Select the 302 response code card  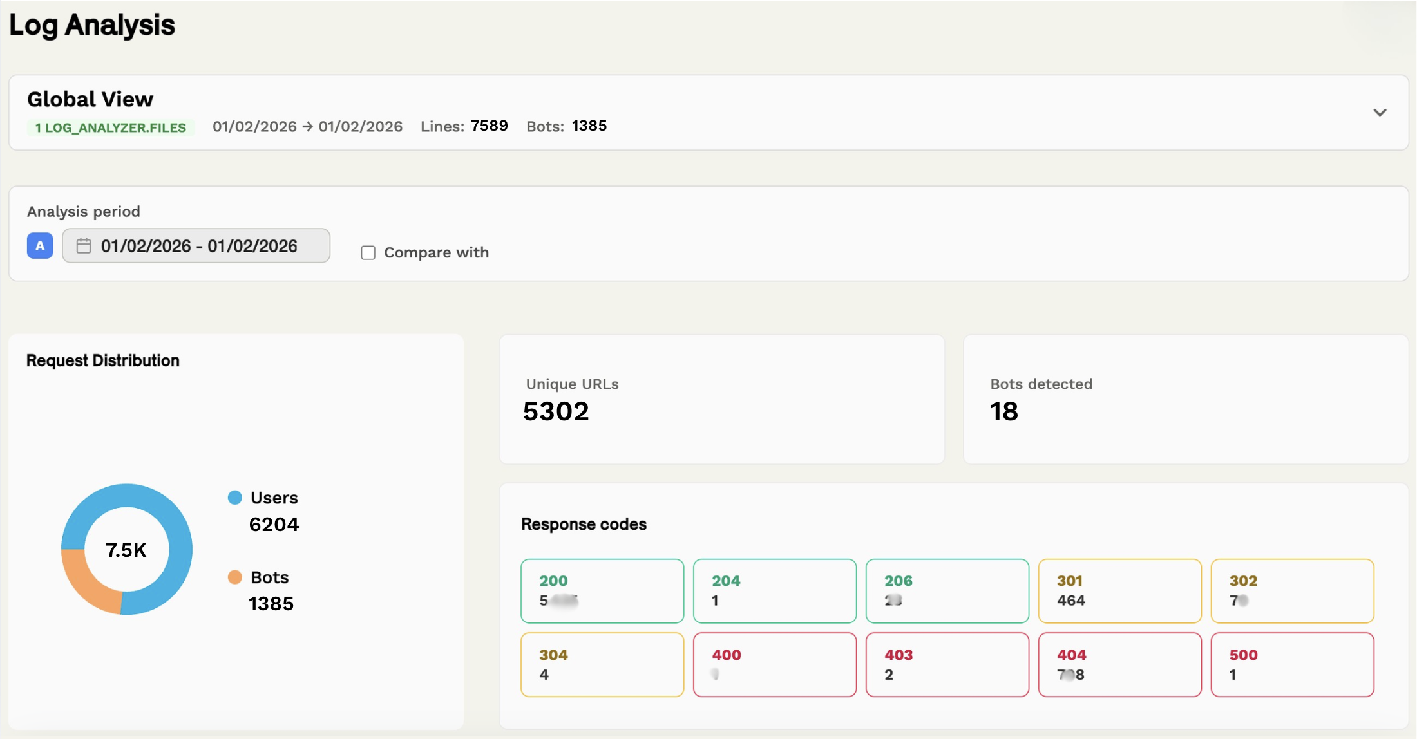(x=1292, y=591)
